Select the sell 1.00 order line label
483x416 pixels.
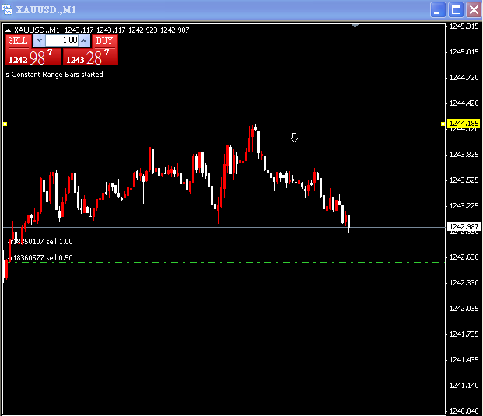click(x=41, y=242)
